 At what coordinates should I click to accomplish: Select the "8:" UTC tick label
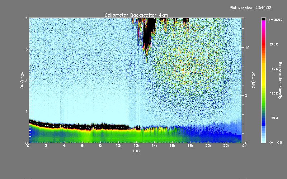100,146
